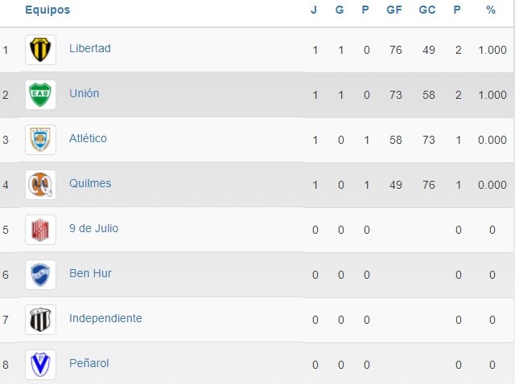The width and height of the screenshot is (515, 384).
Task: Click the Quilmes orange Q logo
Action: [x=40, y=185]
